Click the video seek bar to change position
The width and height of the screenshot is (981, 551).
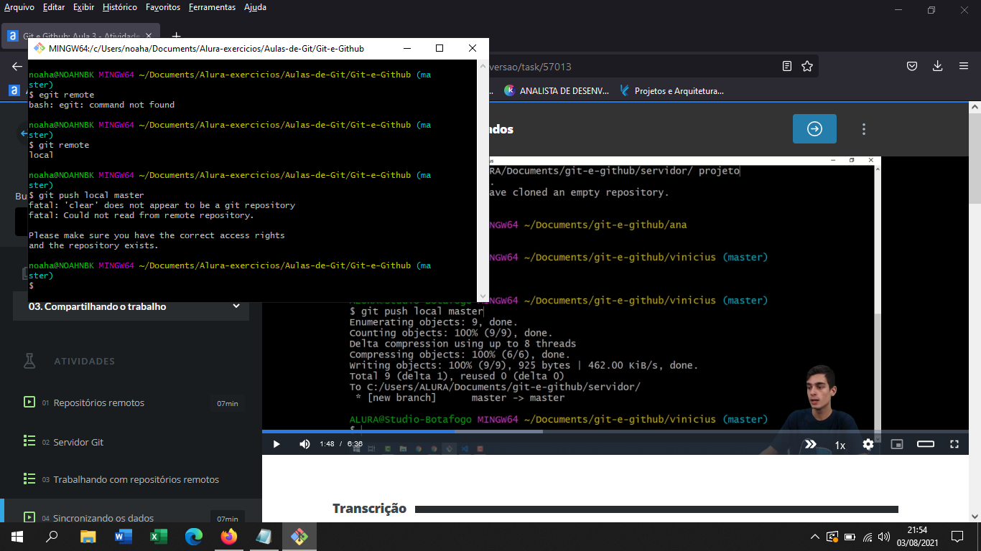tap(575, 430)
